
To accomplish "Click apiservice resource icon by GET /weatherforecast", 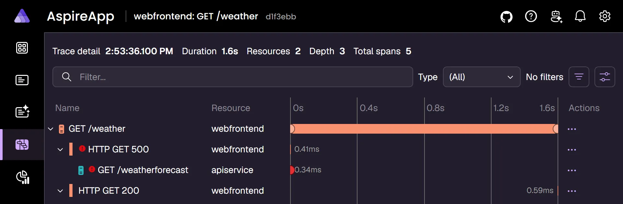I will pyautogui.click(x=81, y=170).
